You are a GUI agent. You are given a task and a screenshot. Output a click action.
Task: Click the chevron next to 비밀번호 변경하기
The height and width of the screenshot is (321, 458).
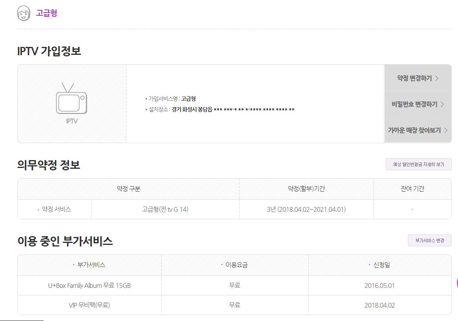[442, 104]
